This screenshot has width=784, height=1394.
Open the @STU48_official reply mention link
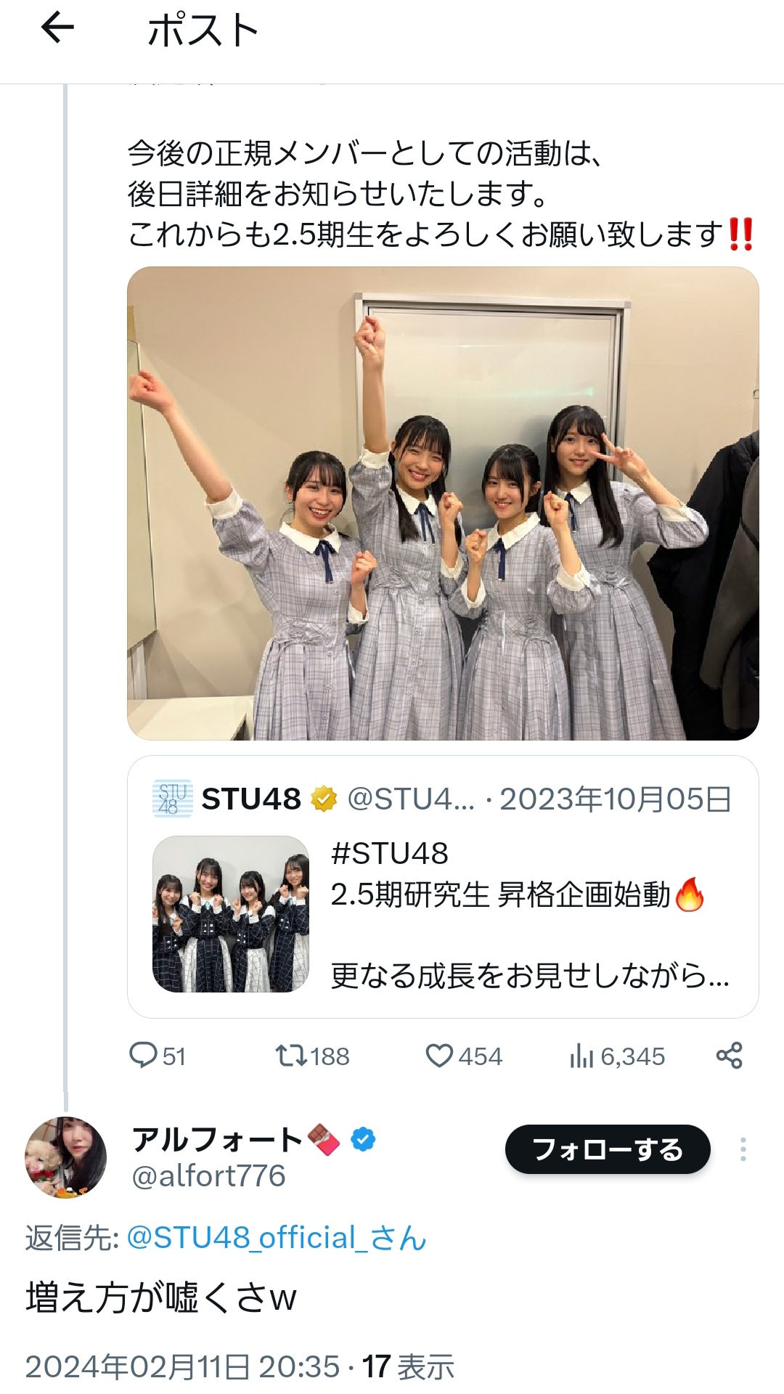[x=277, y=1238]
